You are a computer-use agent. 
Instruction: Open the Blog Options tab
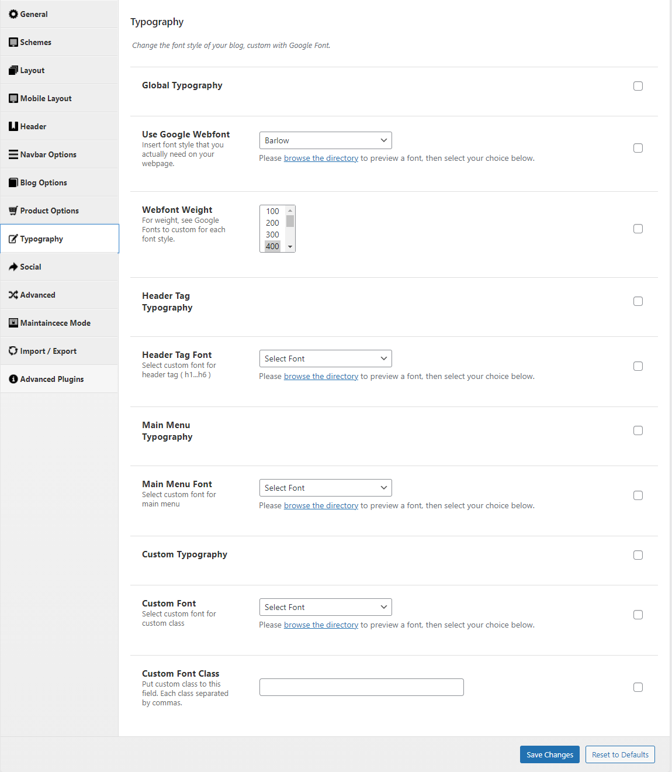(44, 182)
